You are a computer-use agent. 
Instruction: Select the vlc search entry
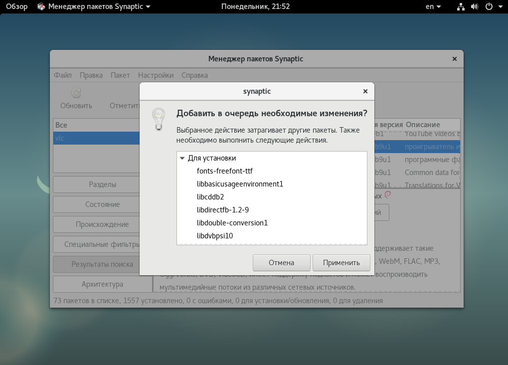coord(97,138)
